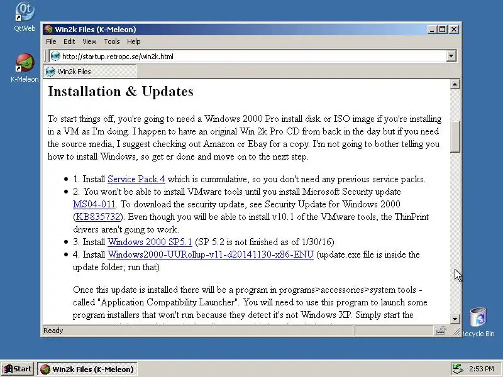503x377 pixels.
Task: Maximize the K-Meleon window
Action: click(443, 30)
